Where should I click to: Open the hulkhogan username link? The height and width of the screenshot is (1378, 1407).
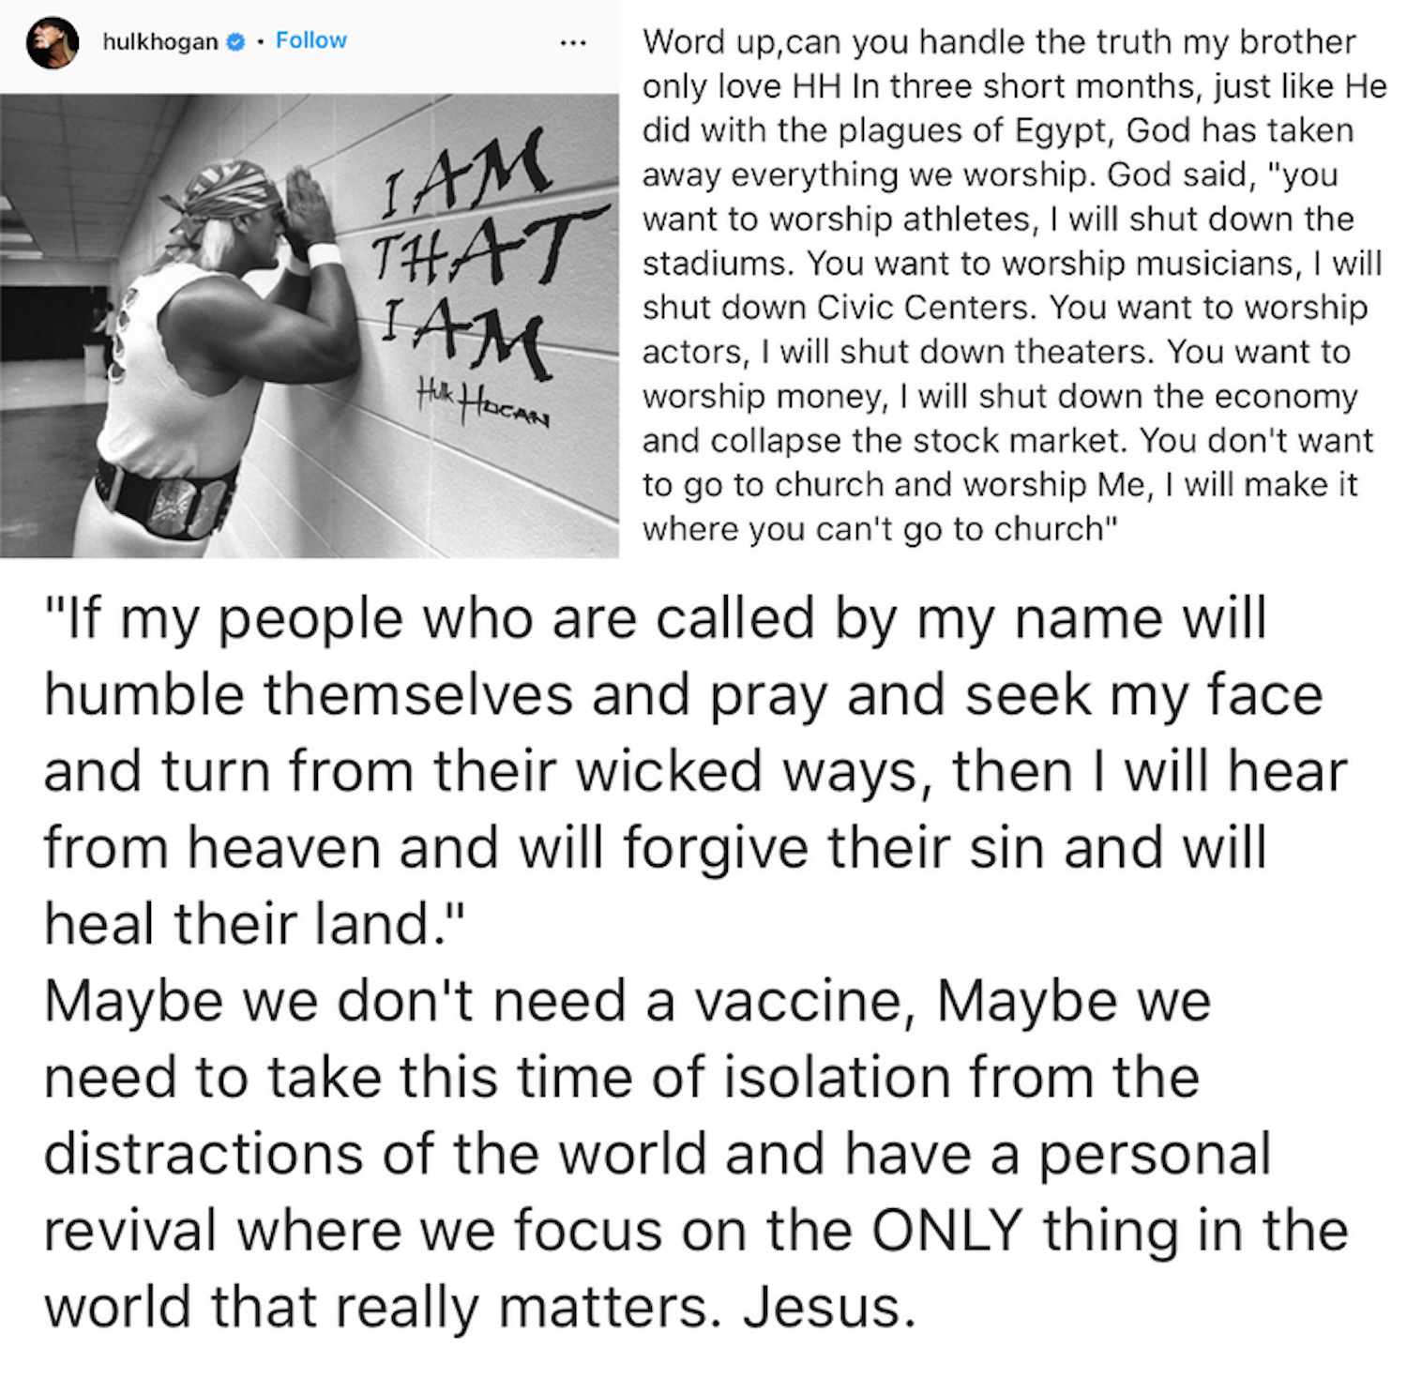click(159, 41)
